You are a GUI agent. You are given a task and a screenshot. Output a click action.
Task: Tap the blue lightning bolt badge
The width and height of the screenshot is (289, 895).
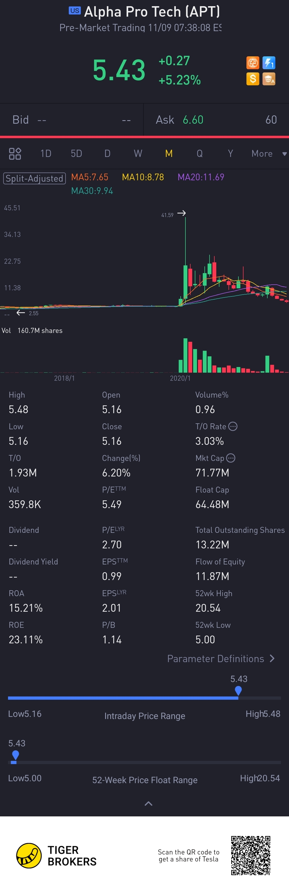click(269, 63)
